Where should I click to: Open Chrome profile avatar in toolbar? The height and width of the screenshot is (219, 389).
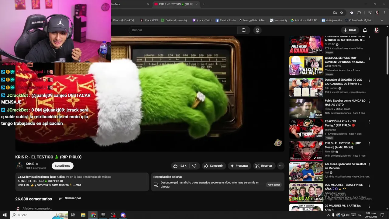tap(377, 13)
